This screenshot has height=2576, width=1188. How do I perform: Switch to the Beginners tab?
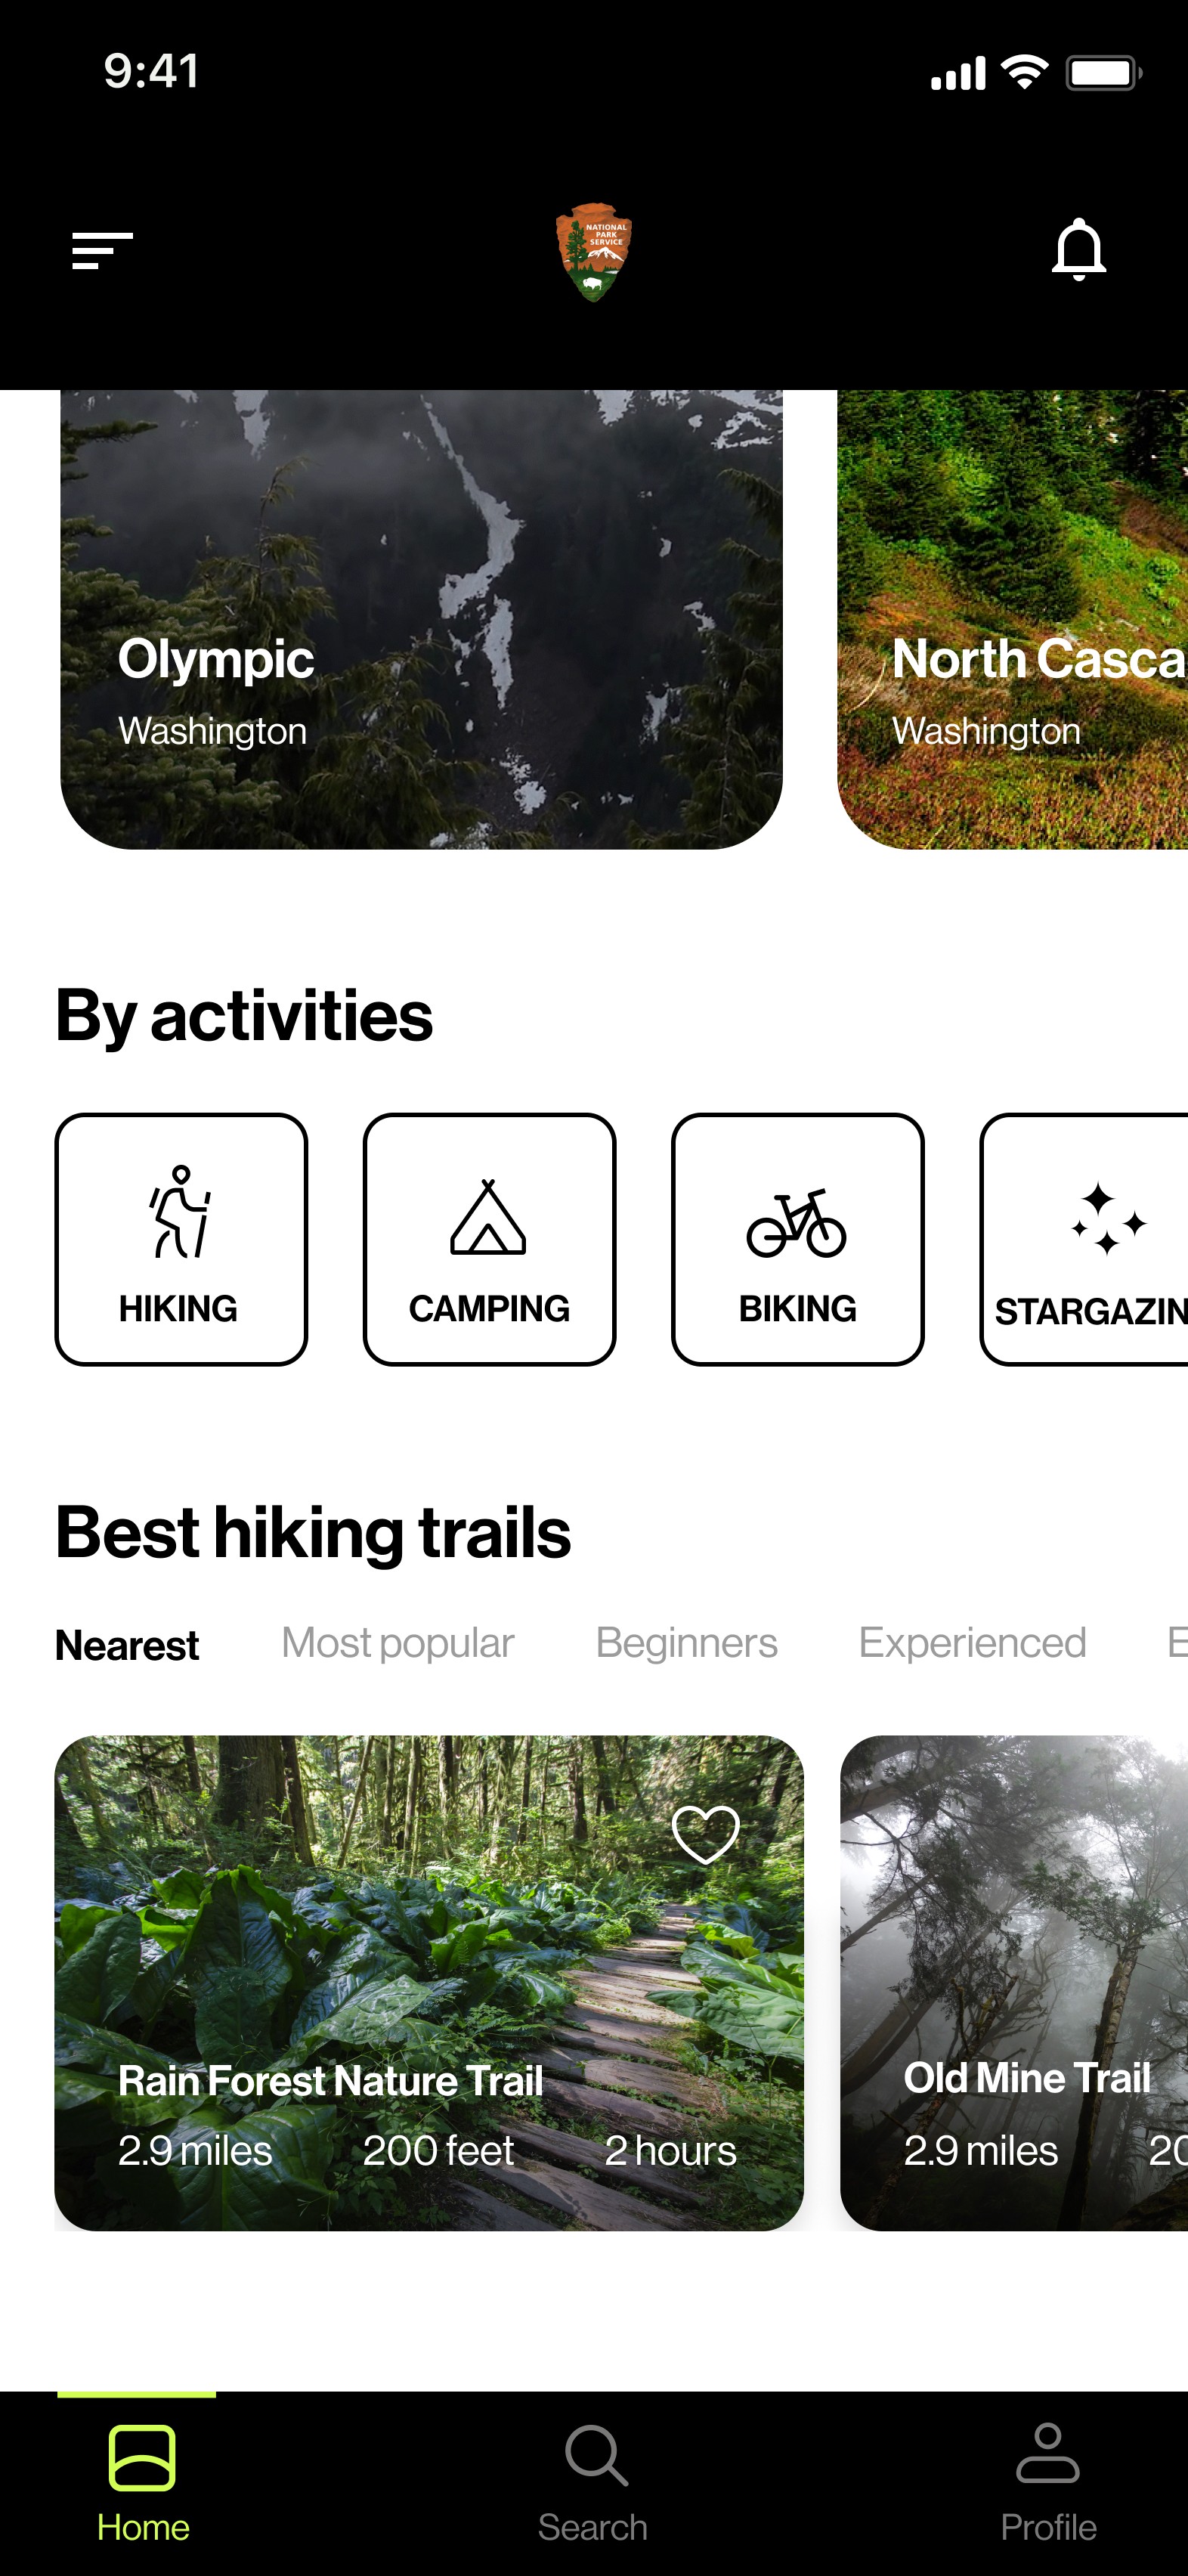point(686,1643)
